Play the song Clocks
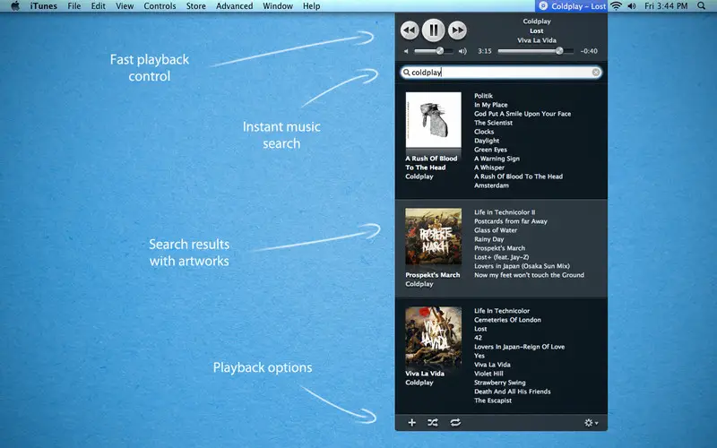The image size is (717, 448). tap(484, 131)
